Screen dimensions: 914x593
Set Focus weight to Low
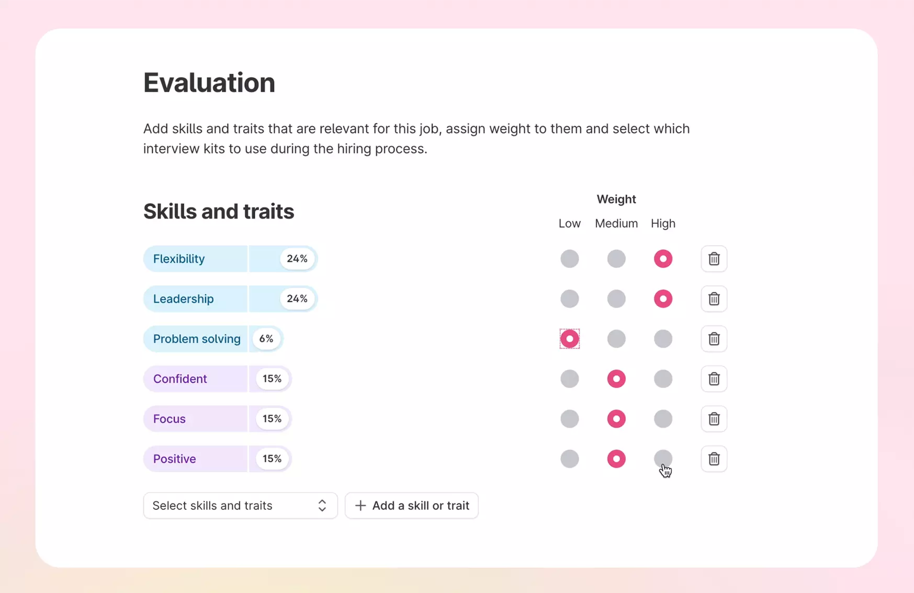(x=569, y=419)
